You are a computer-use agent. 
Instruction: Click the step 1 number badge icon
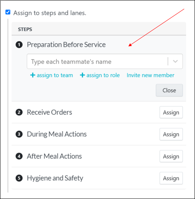(x=19, y=45)
